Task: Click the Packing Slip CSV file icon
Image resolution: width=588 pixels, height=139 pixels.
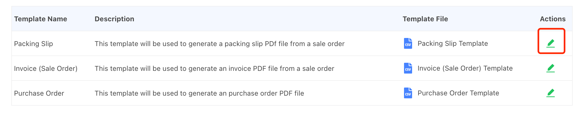Action: 408,43
